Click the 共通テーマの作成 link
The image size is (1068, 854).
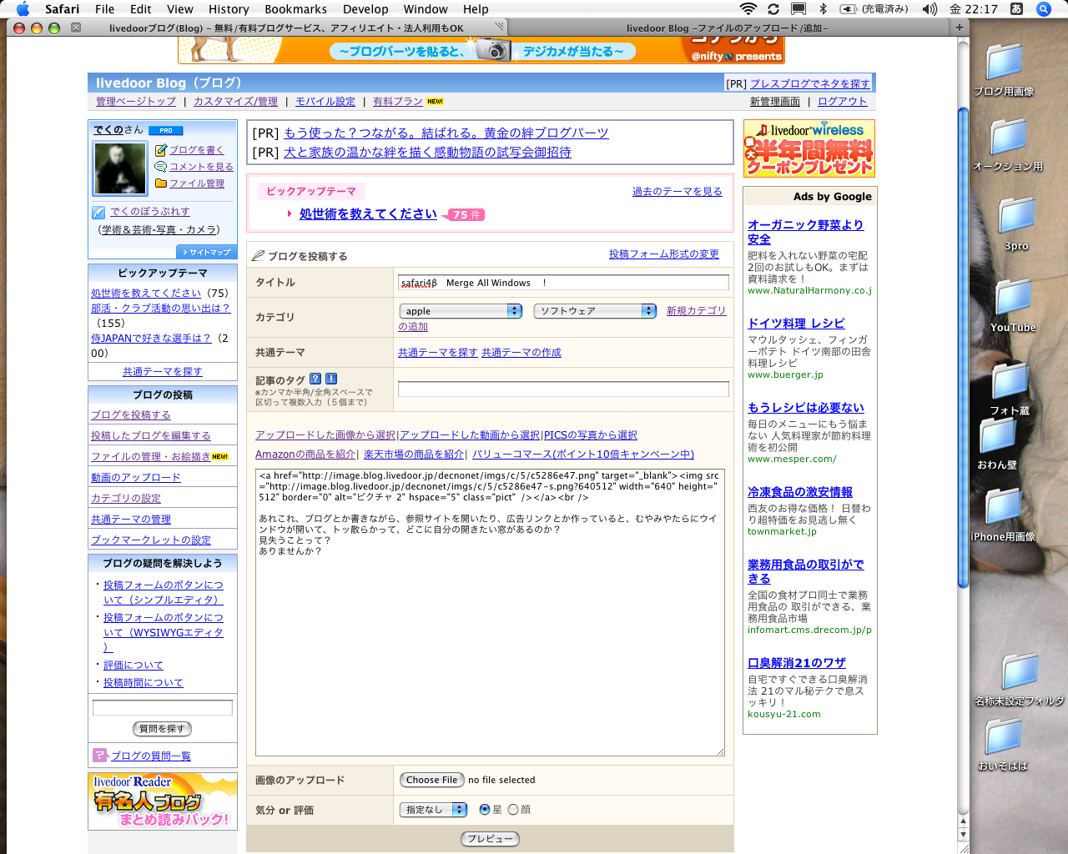pyautogui.click(x=521, y=353)
